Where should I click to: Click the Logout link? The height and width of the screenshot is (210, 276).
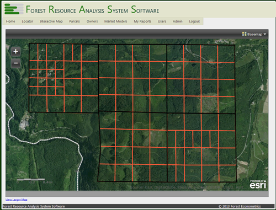click(194, 21)
